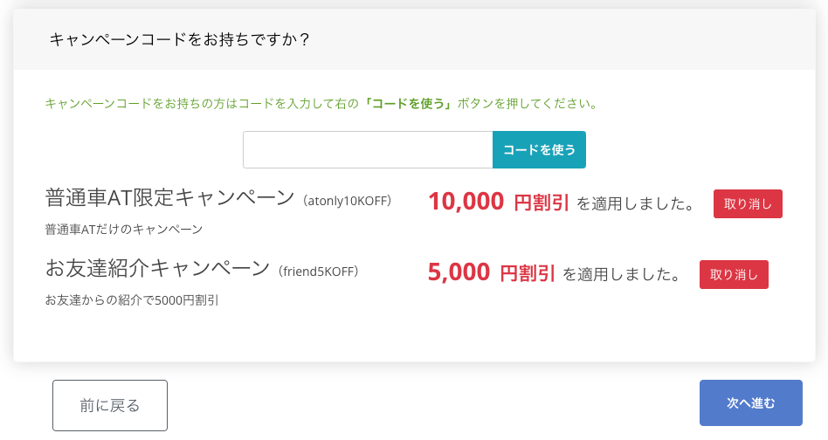Select the お友達紹介キャンペーン title
The height and width of the screenshot is (440, 828).
tap(158, 268)
